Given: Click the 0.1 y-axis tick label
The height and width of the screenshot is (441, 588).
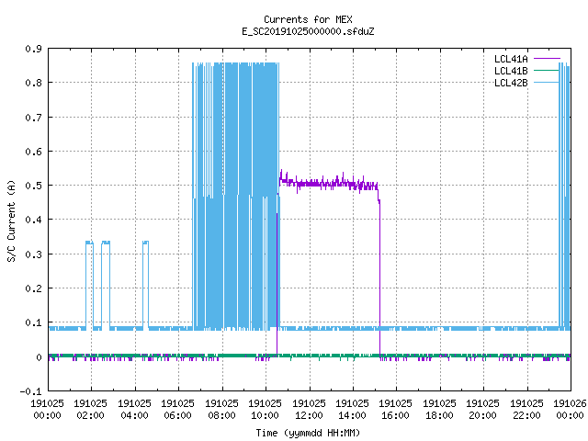Looking at the screenshot, I should pyautogui.click(x=33, y=322).
